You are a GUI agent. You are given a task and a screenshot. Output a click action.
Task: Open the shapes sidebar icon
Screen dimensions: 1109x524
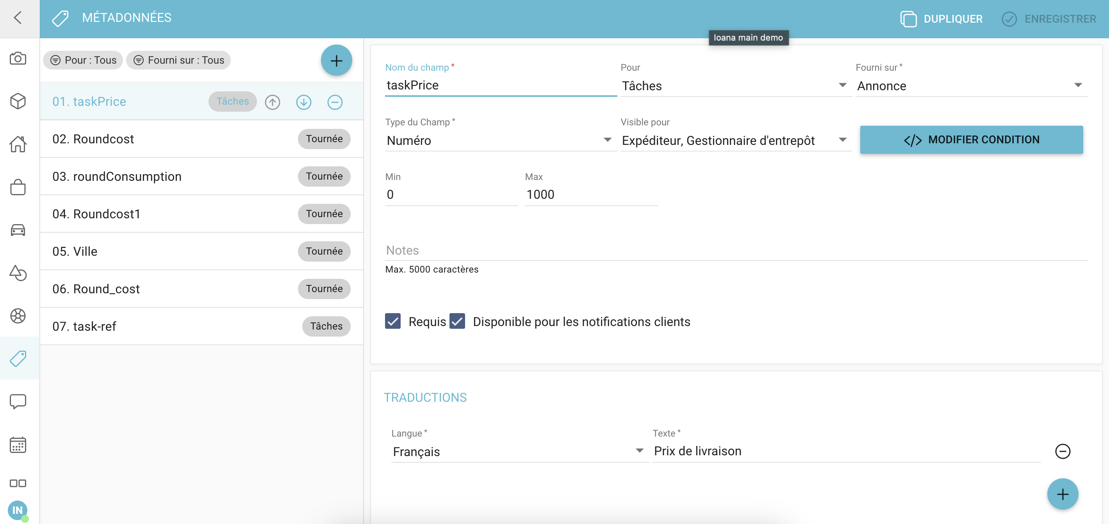18,273
